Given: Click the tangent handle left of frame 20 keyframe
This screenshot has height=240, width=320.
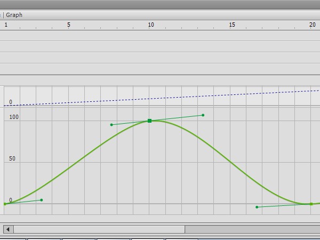Looking at the screenshot, I should click(x=257, y=207).
